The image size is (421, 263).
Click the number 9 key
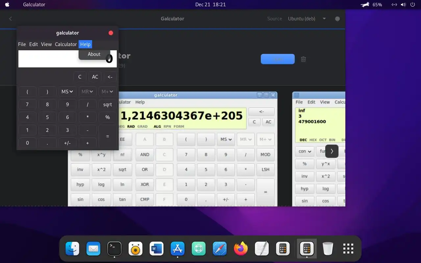tap(67, 105)
